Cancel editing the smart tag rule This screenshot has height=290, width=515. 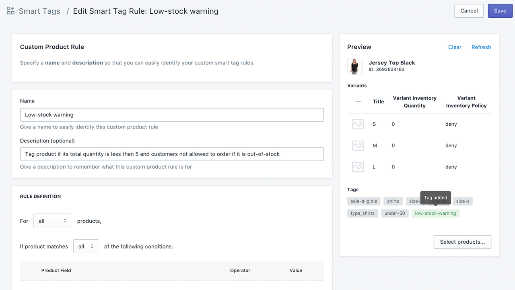click(469, 11)
